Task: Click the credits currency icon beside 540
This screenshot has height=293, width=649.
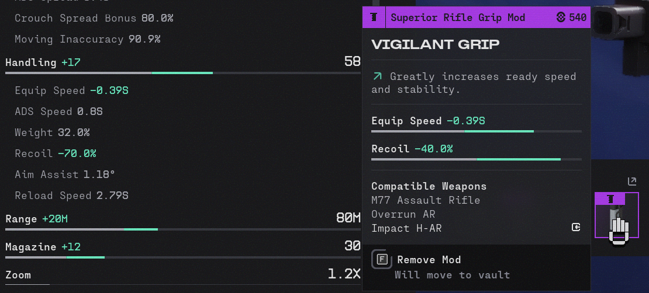Action: (x=561, y=18)
